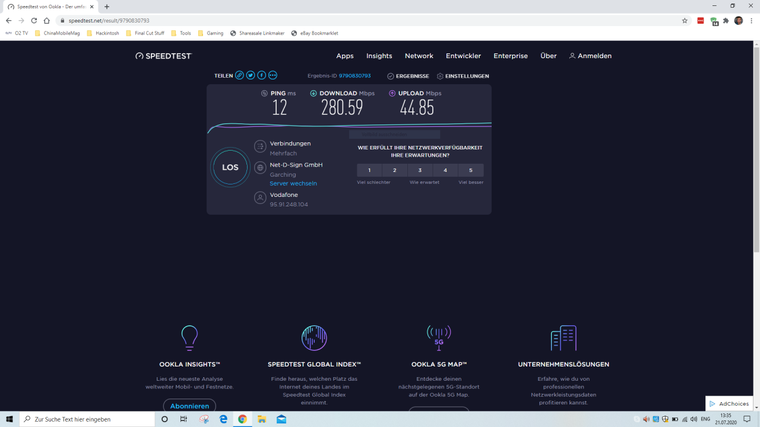The image size is (760, 427).
Task: Copy the share link icon next to Teilen
Action: click(239, 75)
